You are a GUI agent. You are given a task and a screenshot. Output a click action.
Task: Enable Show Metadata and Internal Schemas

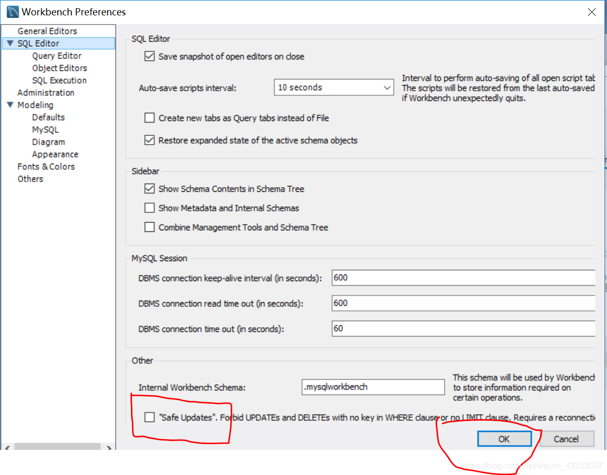click(x=149, y=208)
